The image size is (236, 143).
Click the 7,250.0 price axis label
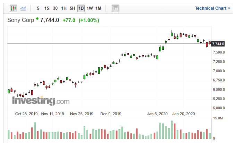pyautogui.click(x=219, y=62)
